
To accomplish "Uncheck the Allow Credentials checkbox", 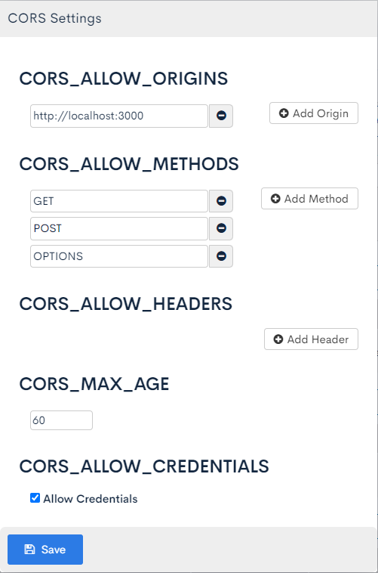I will [35, 497].
